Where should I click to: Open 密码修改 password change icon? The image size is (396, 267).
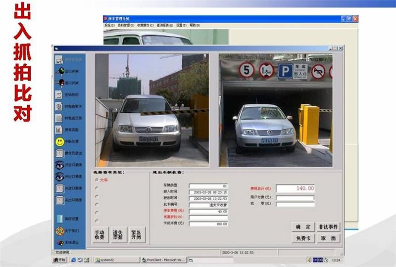pyautogui.click(x=59, y=94)
